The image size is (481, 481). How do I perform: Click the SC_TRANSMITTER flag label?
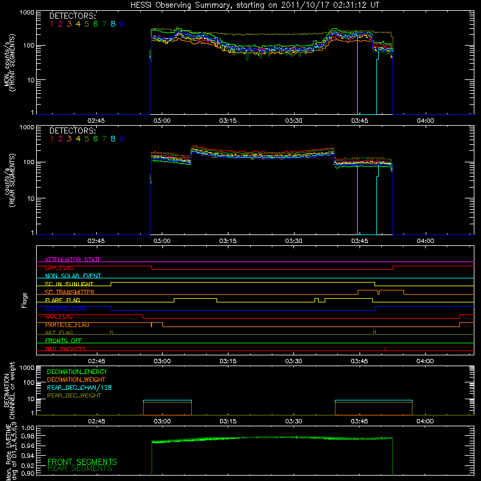click(x=70, y=292)
